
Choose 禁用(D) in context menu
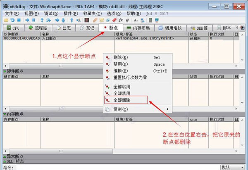point(138,64)
